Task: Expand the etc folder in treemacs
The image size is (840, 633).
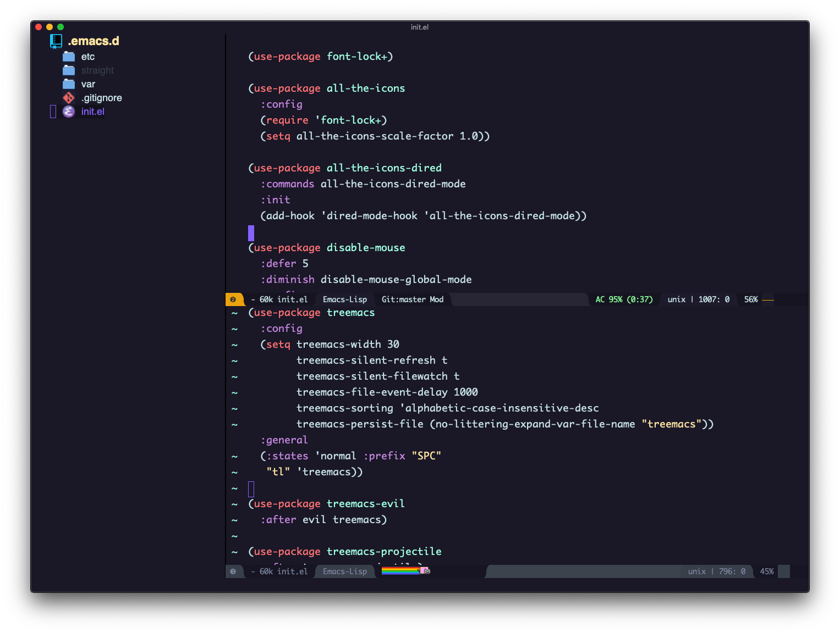Action: coord(87,56)
